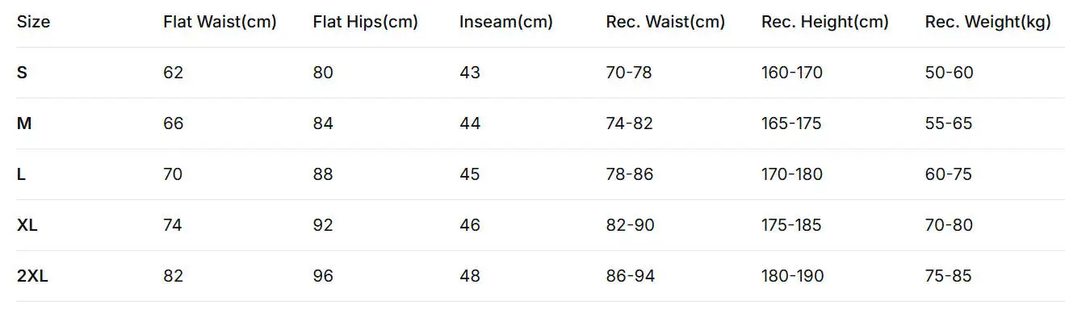Select the Inseam(cm) column header
Image resolution: width=1065 pixels, height=322 pixels.
pyautogui.click(x=506, y=23)
